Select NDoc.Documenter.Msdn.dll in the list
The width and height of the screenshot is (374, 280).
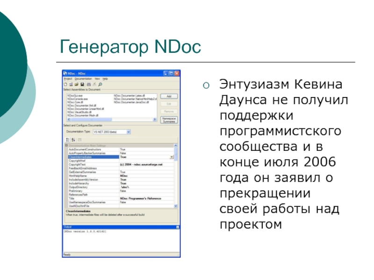click(x=83, y=115)
